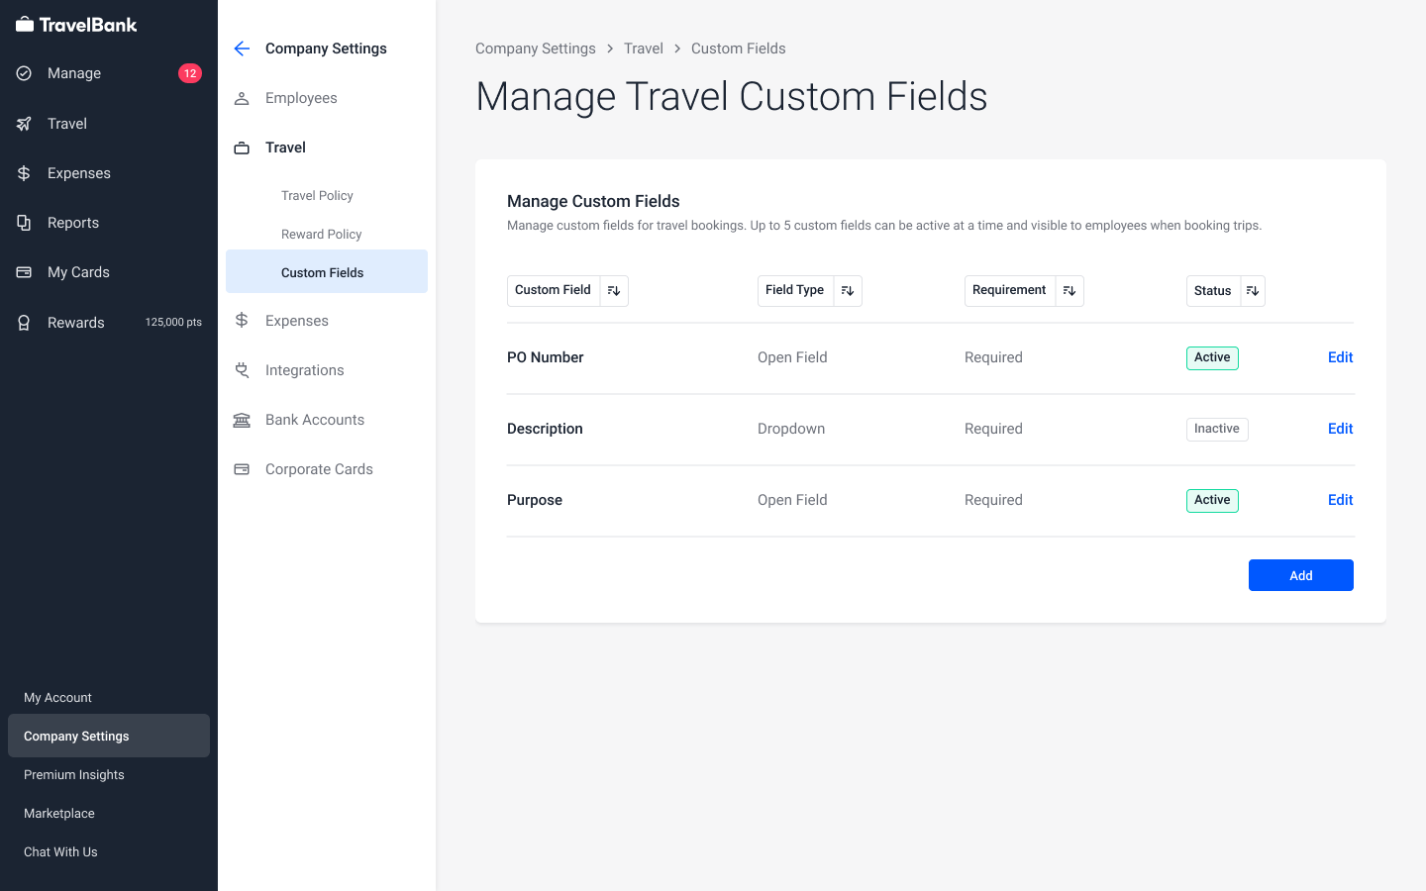Open the Reward Policy submenu item
The image size is (1426, 891).
tap(321, 235)
